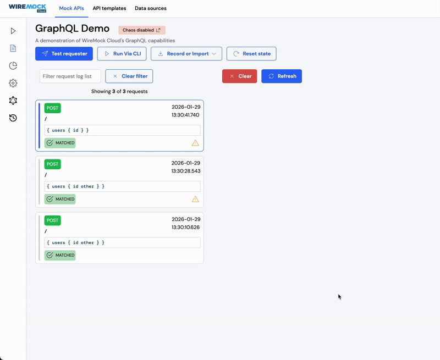Click the warning triangle on the first request
Screen dimensions: 440x360
coord(195,143)
